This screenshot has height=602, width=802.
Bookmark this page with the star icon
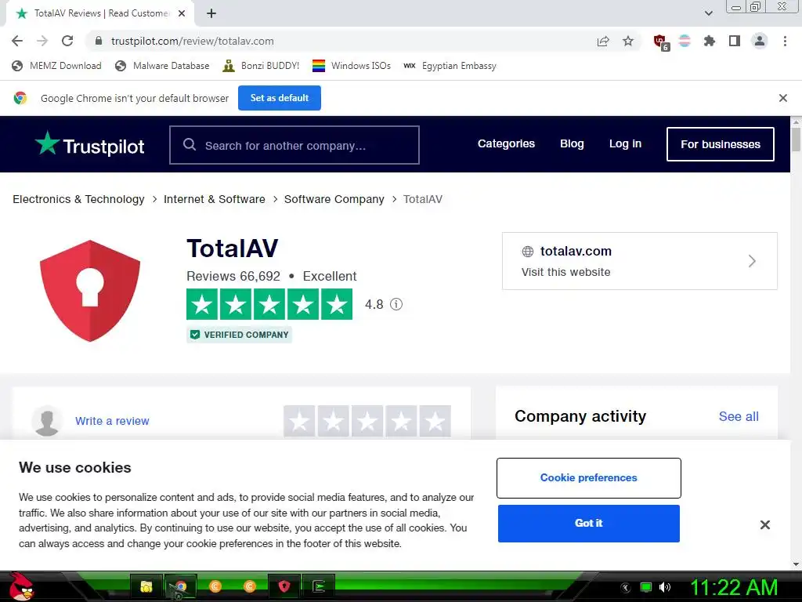628,41
